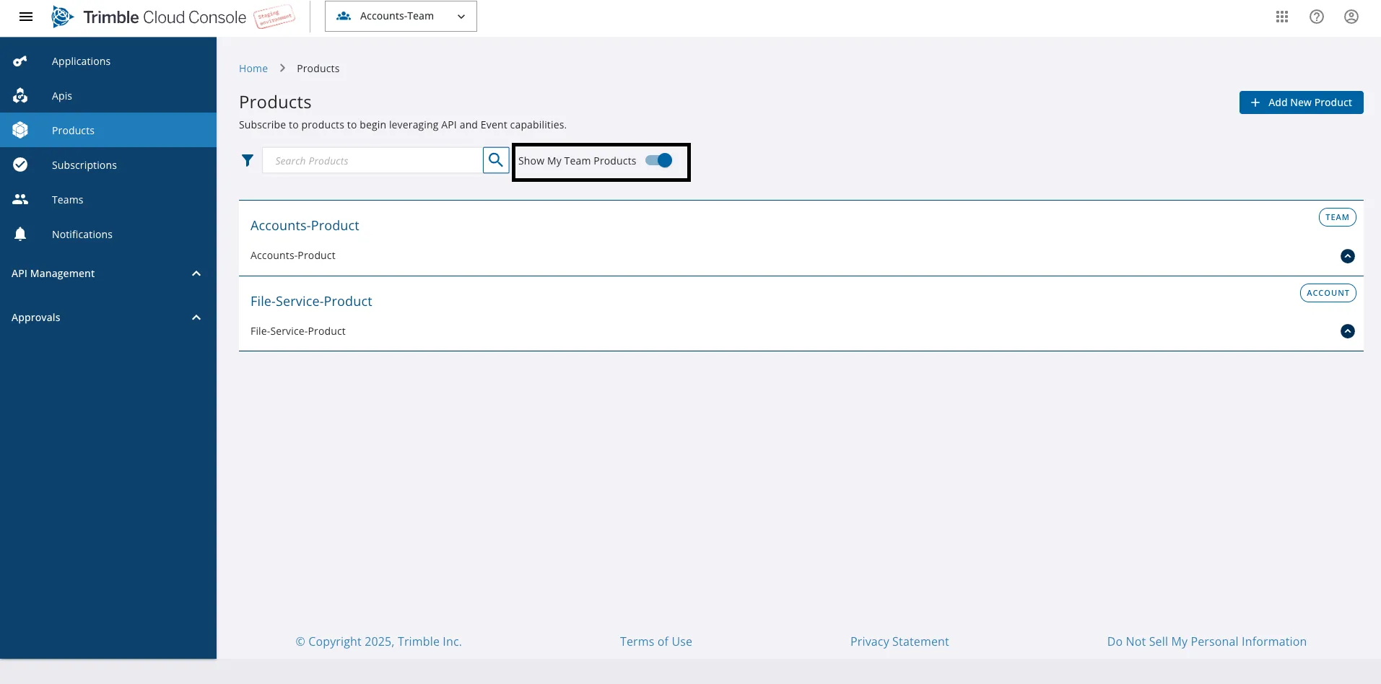
Task: Focus the Search Products input field
Action: pyautogui.click(x=373, y=160)
